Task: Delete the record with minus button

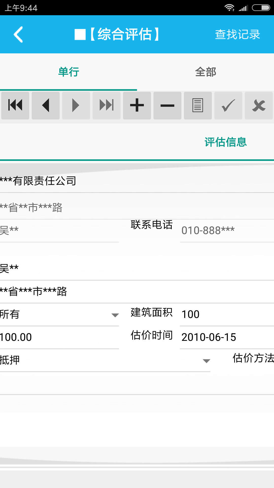Action: click(167, 105)
